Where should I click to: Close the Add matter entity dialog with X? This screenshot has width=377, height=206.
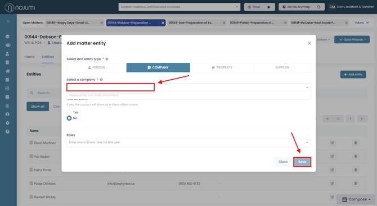(309, 43)
